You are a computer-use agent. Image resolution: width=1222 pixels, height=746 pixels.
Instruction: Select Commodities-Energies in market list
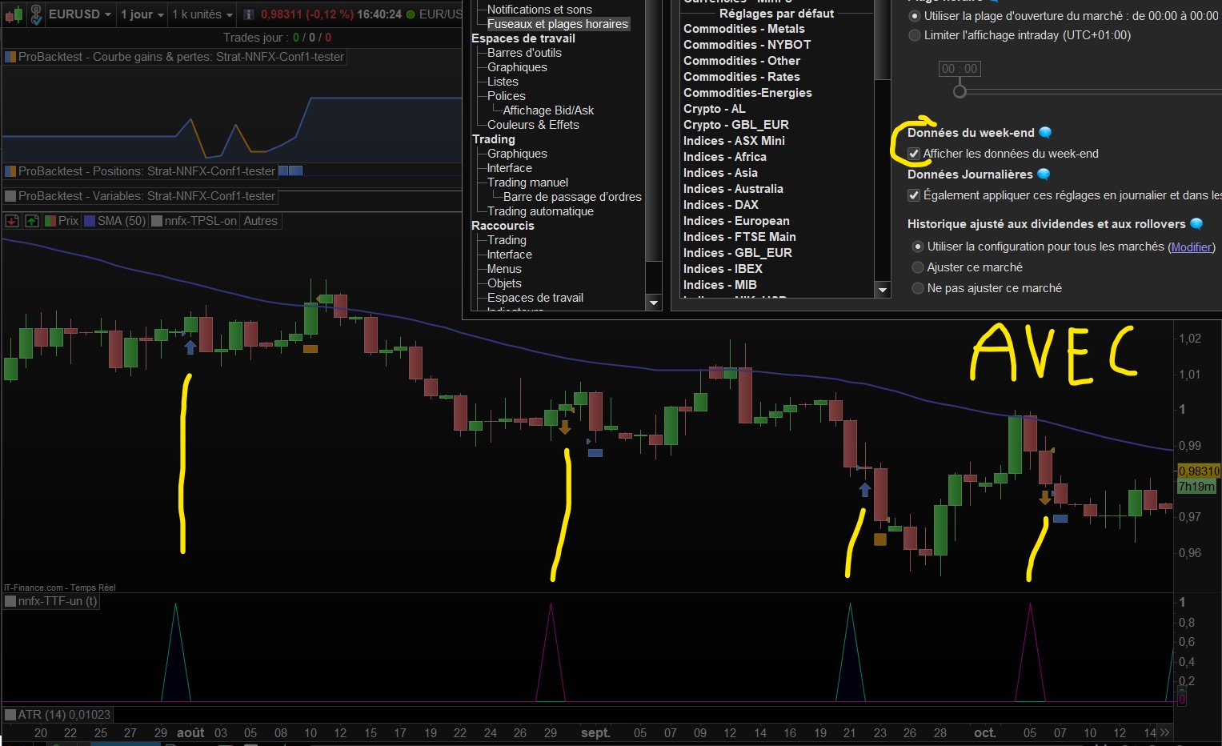(747, 93)
